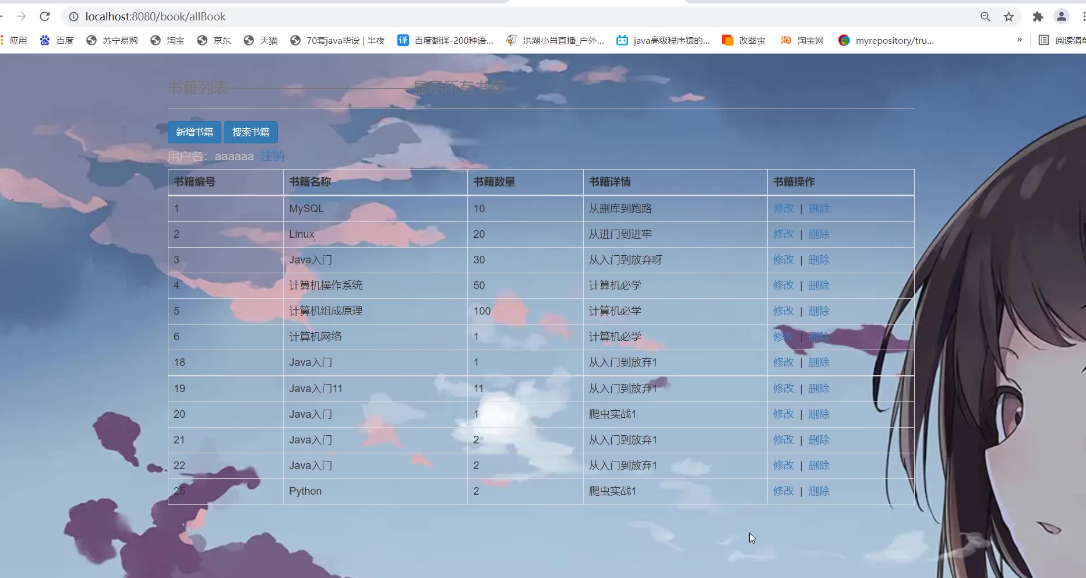Click 删除 for 计算机组成原理
Image resolution: width=1086 pixels, height=578 pixels.
click(x=819, y=311)
